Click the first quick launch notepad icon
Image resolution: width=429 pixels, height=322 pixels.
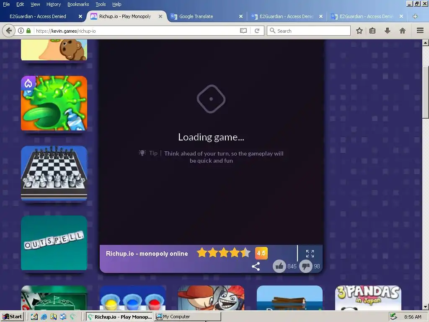click(x=34, y=317)
